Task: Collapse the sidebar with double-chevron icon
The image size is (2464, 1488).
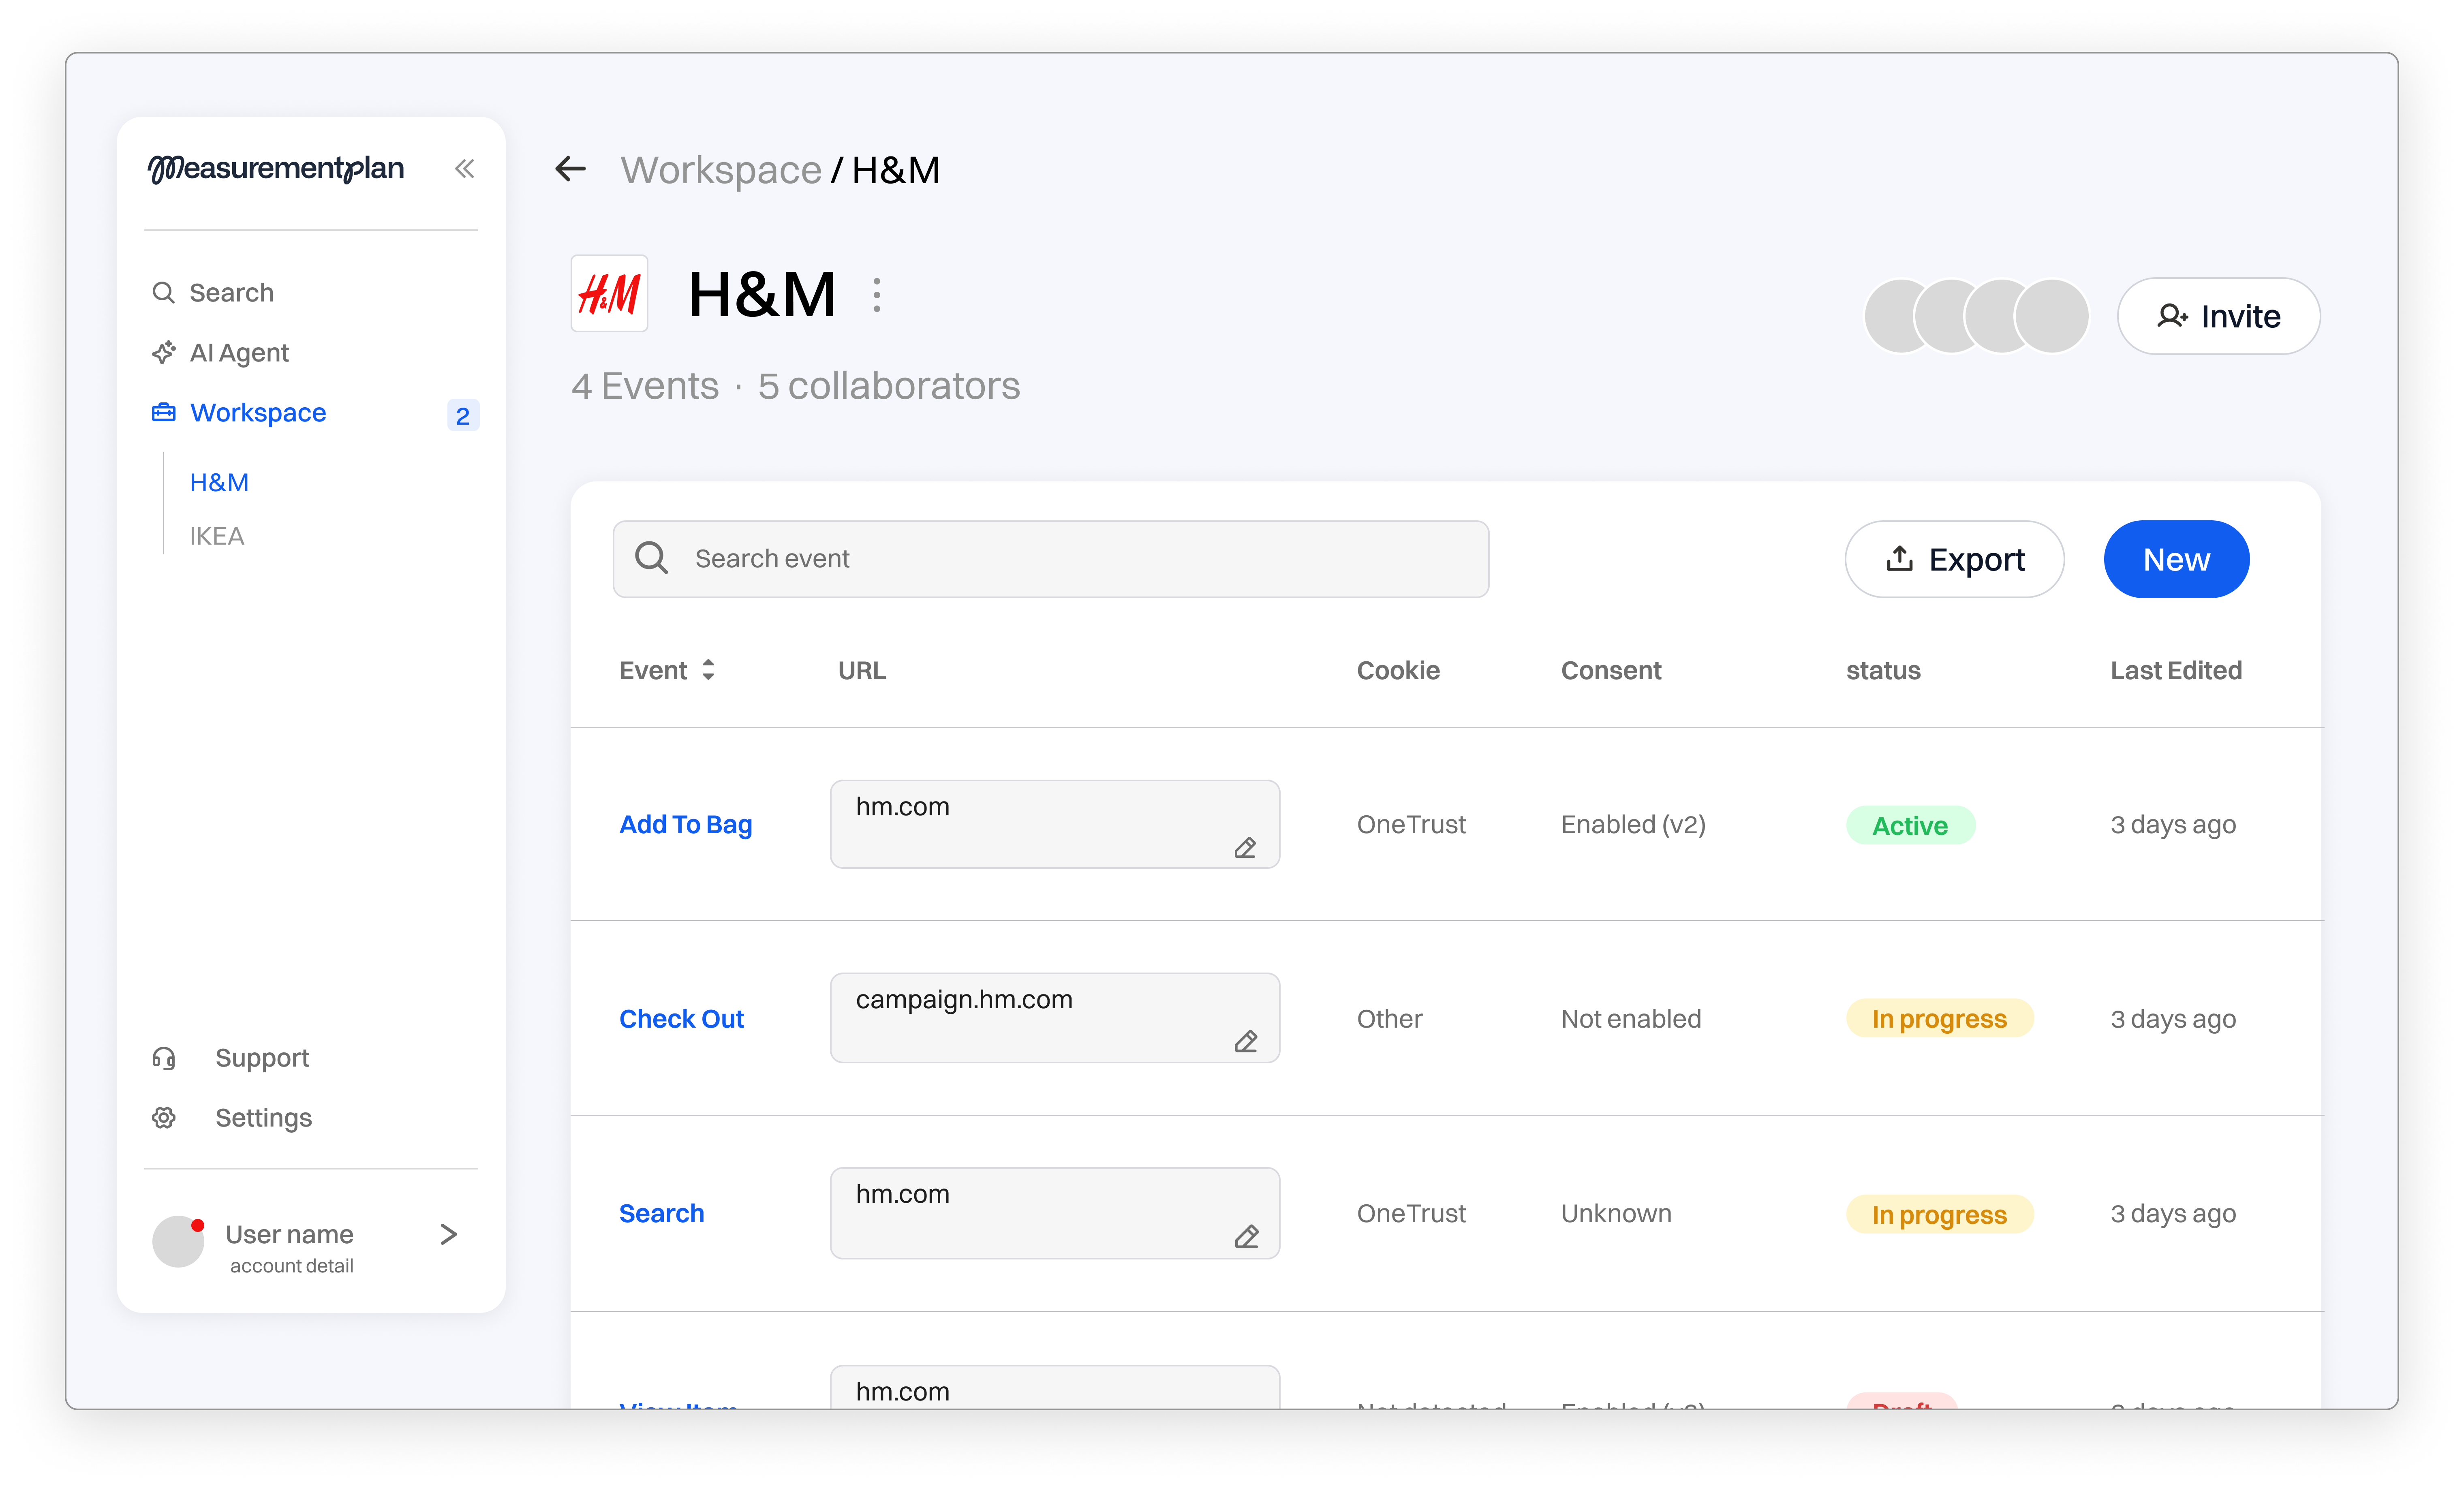Action: [464, 168]
